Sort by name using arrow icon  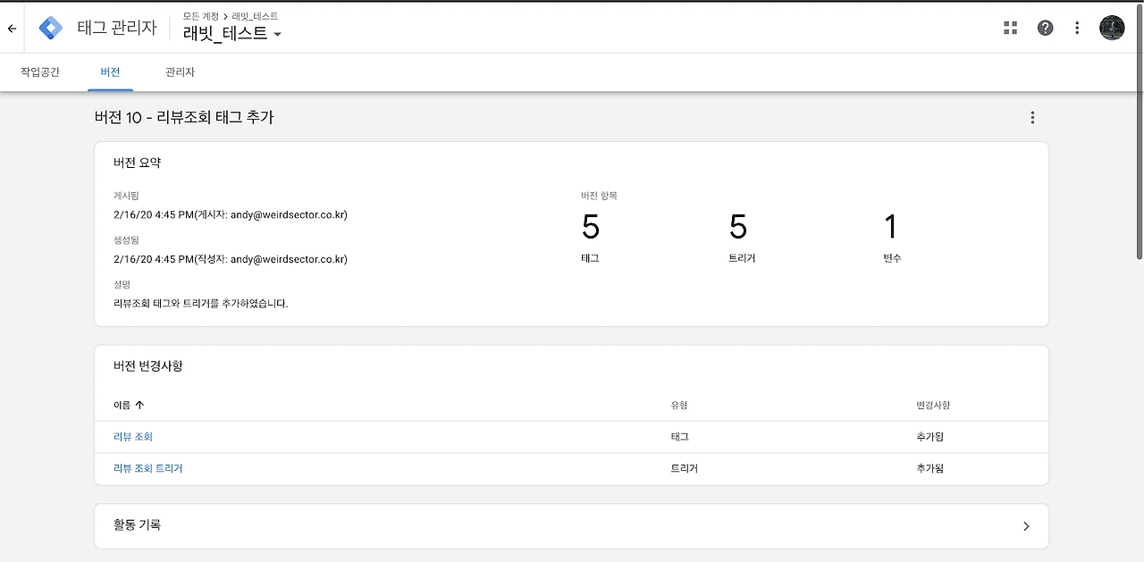click(x=139, y=406)
